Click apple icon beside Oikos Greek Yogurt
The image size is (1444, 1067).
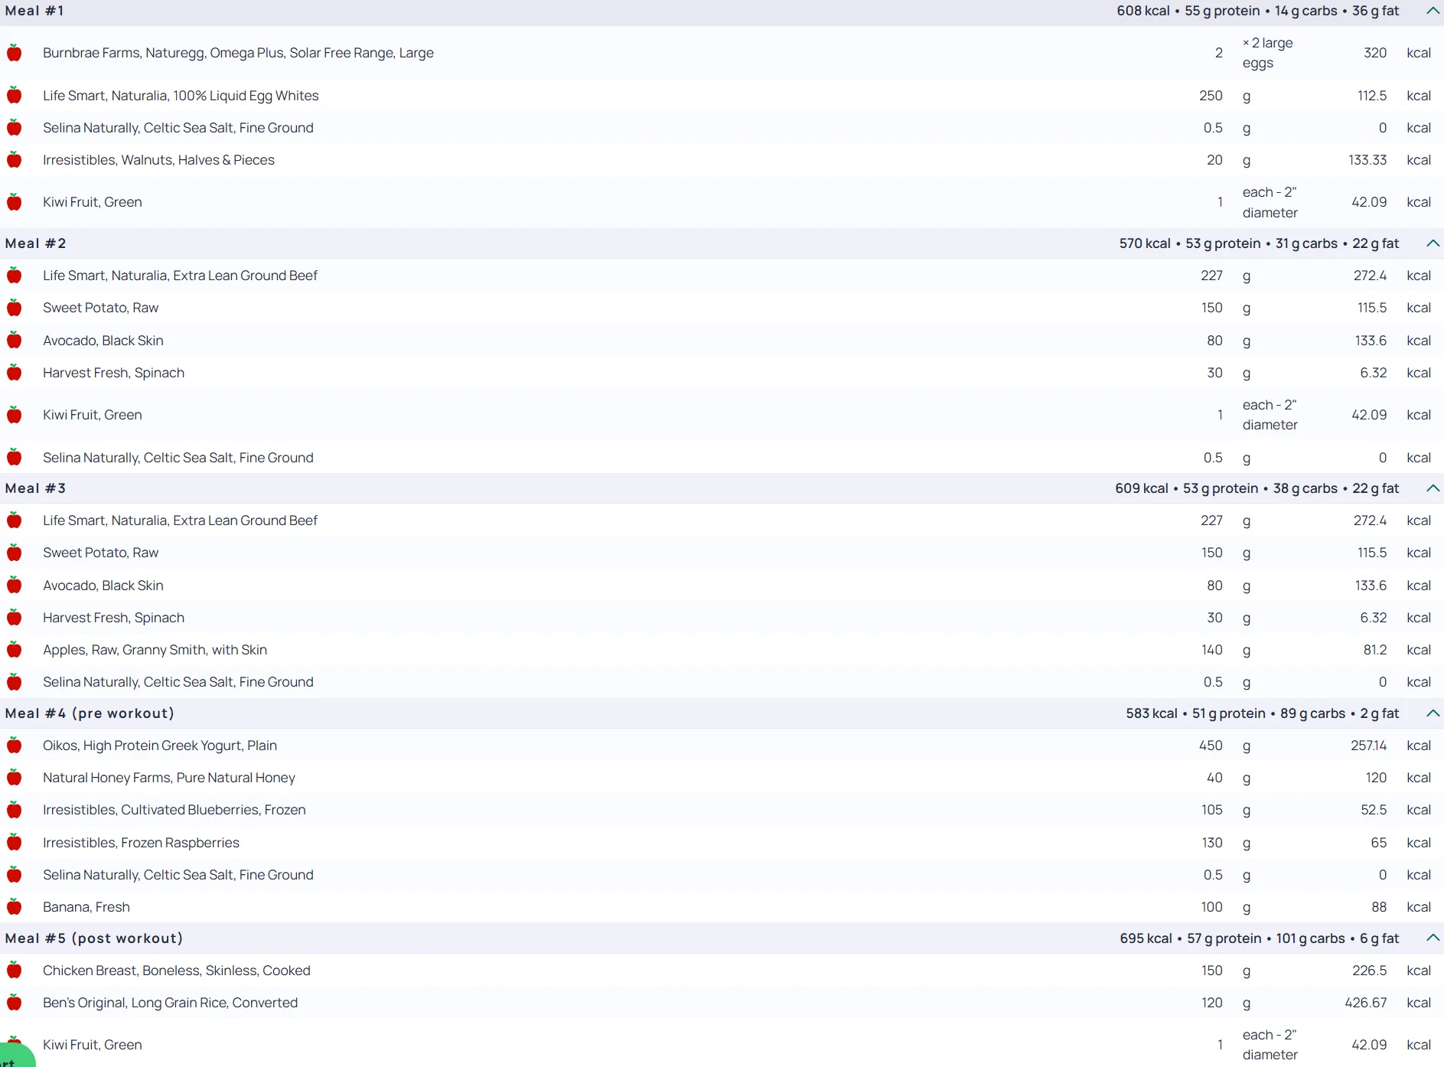point(14,746)
